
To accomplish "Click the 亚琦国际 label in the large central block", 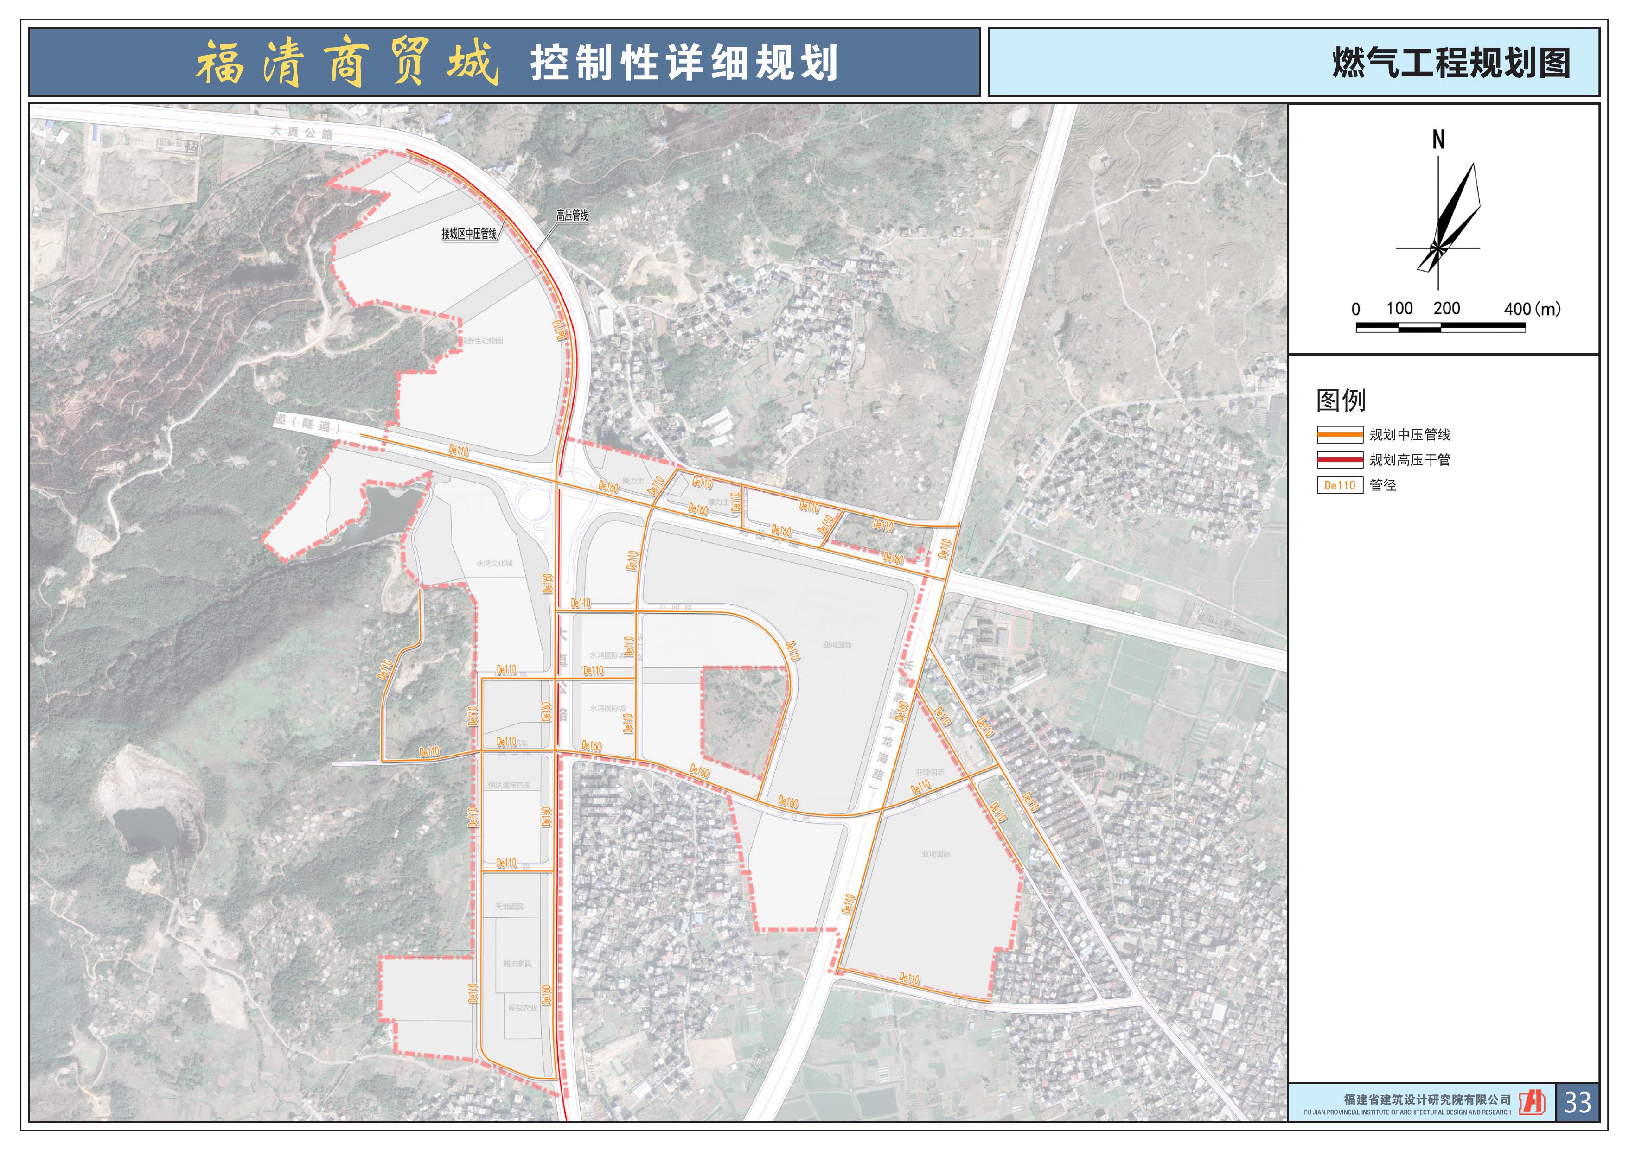I will pos(837,644).
